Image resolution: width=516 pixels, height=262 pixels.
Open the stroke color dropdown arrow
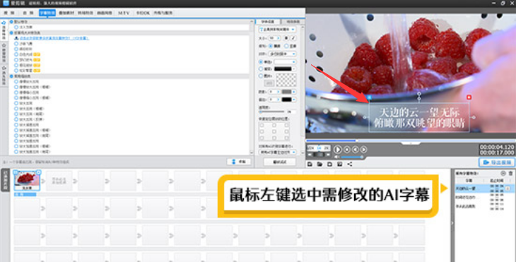(293, 92)
